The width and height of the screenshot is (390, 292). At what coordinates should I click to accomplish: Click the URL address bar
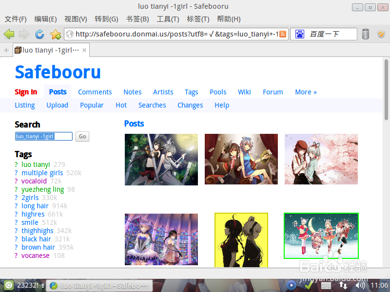176,34
